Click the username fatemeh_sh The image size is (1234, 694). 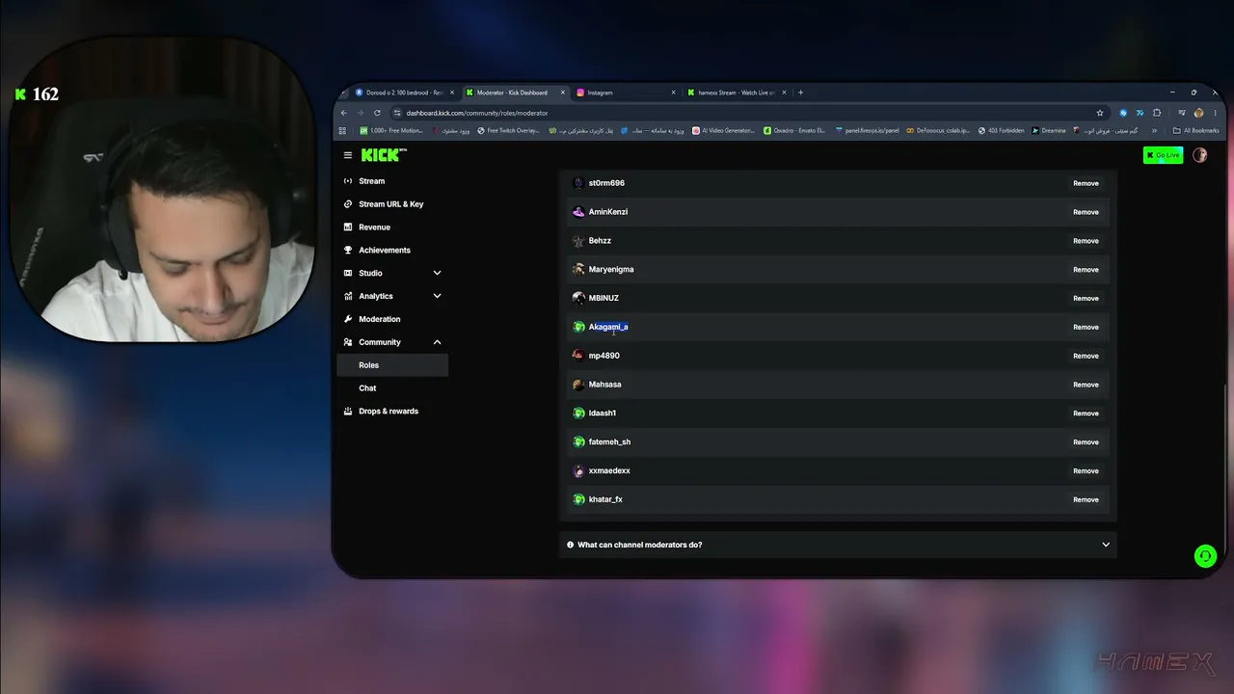coord(609,442)
